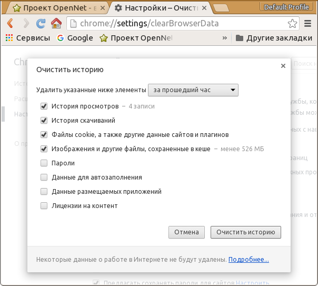318x286 pixels.
Task: Click the browser back arrow
Action: tap(10, 24)
